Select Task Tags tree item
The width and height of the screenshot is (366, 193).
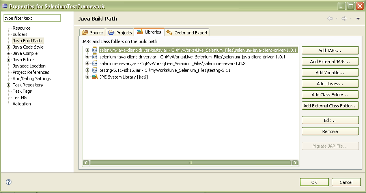(x=22, y=91)
